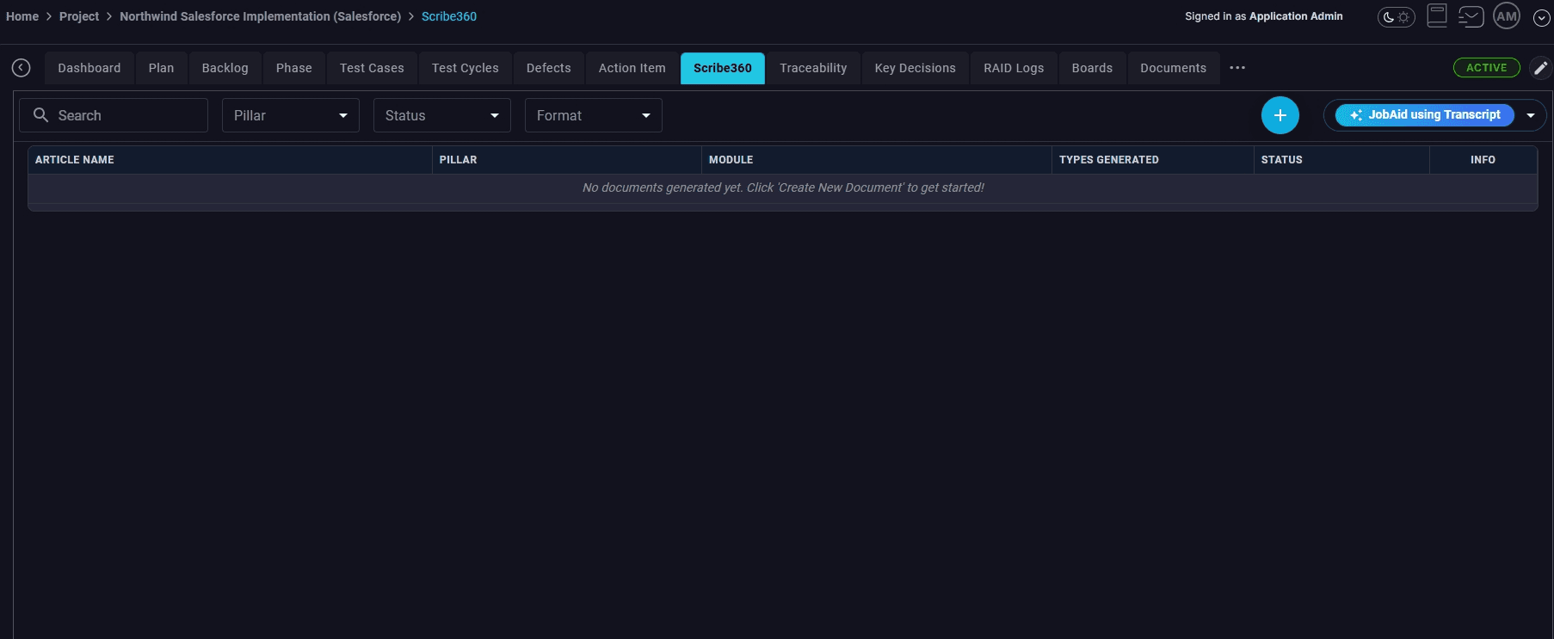Image resolution: width=1554 pixels, height=639 pixels.
Task: Open the Format filter dropdown
Action: point(594,115)
